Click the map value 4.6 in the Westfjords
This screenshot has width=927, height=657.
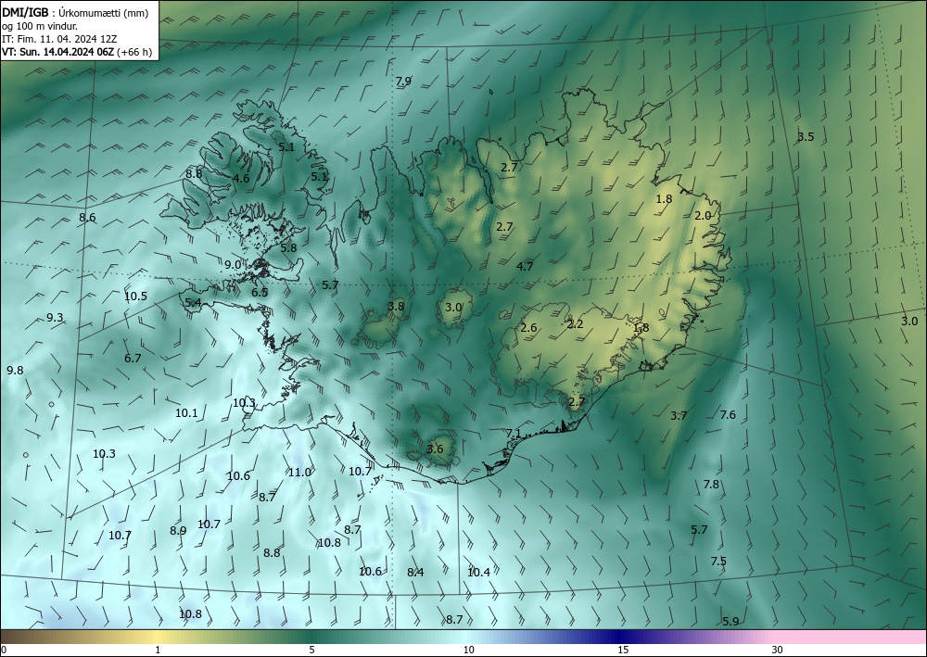[241, 178]
